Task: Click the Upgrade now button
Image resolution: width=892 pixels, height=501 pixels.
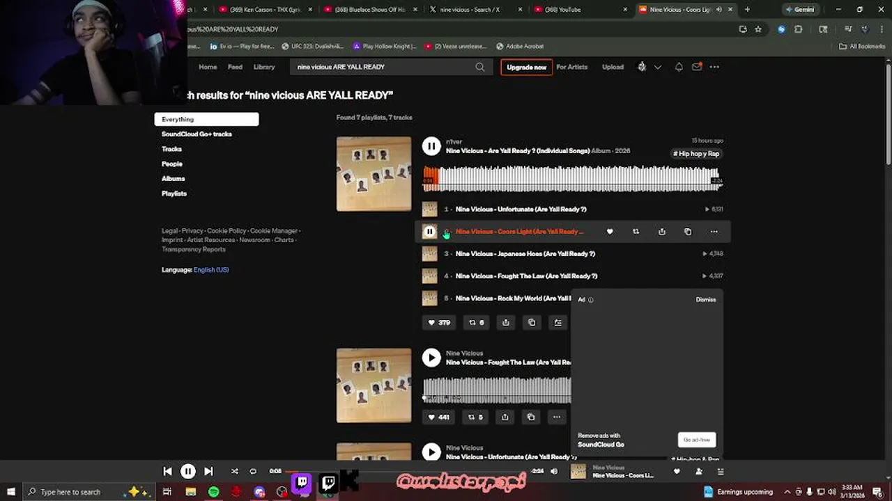Action: click(526, 67)
